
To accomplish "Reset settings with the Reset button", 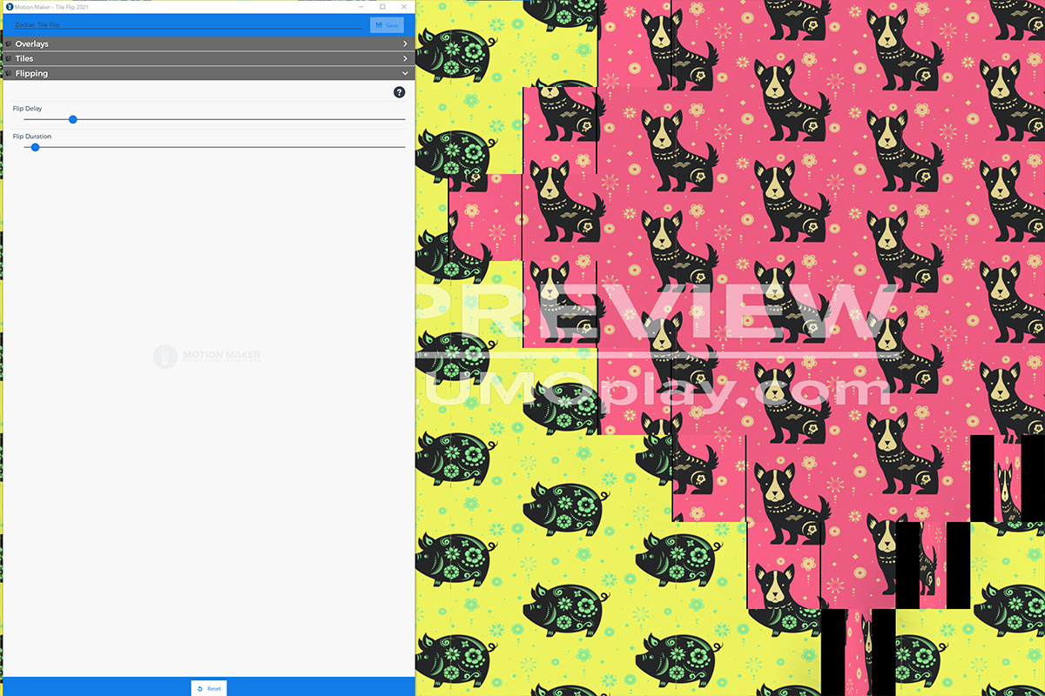I will [x=209, y=688].
